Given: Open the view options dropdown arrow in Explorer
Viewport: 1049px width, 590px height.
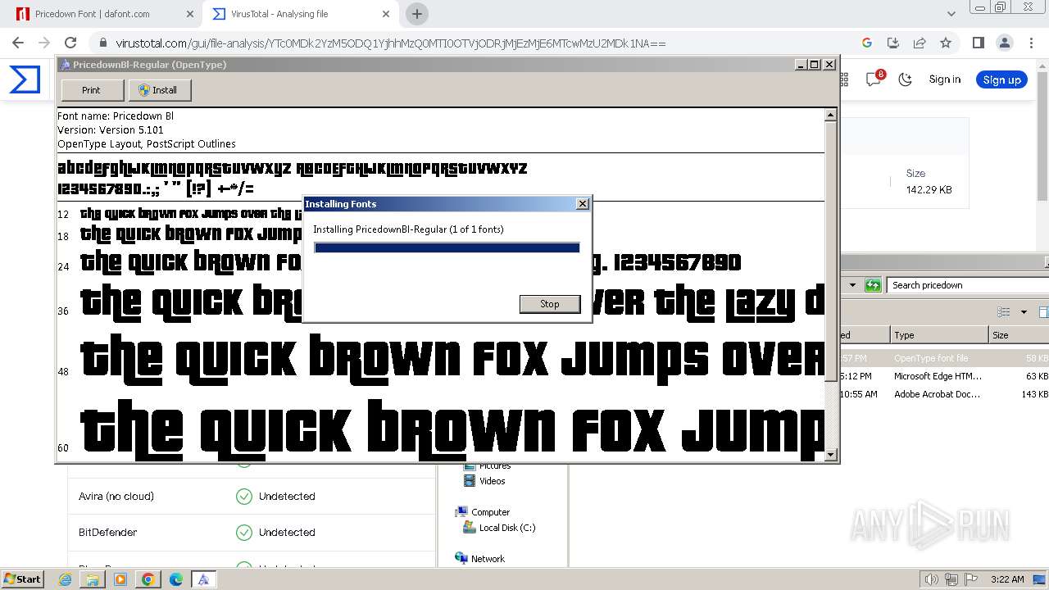Looking at the screenshot, I should click(1024, 312).
